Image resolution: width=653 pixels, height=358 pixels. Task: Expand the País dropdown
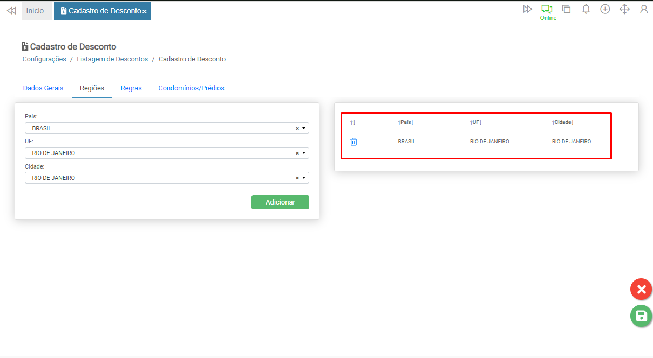click(x=304, y=128)
